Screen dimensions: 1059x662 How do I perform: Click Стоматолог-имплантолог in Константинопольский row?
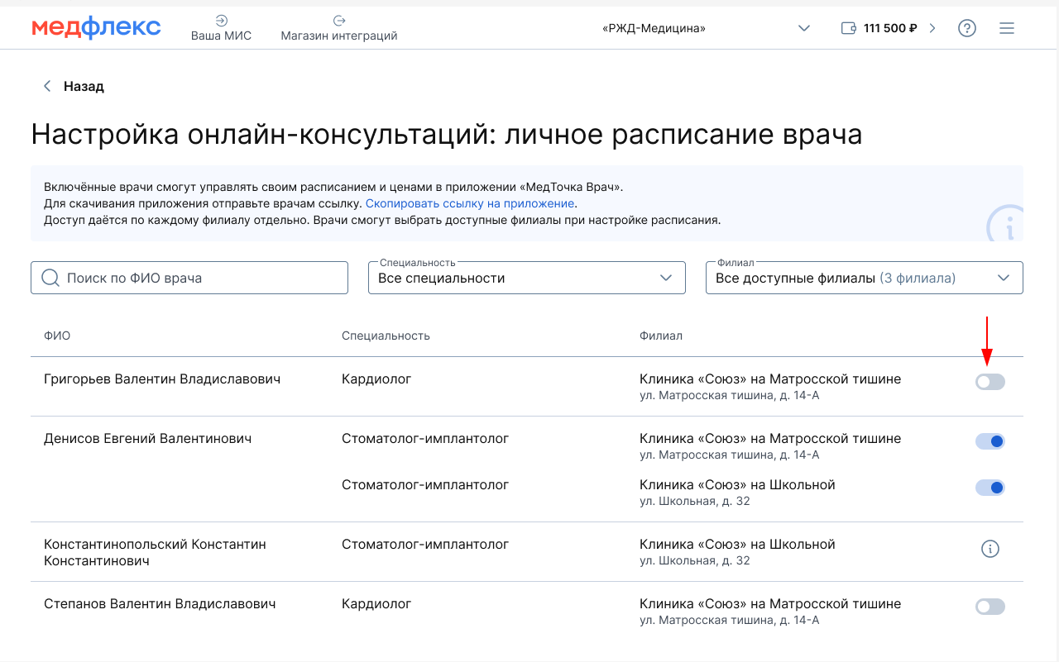tap(425, 545)
